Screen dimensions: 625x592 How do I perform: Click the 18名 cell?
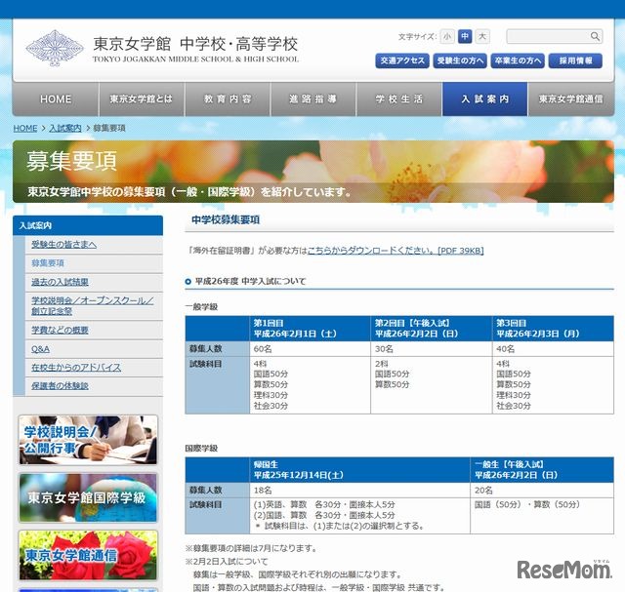tap(359, 490)
